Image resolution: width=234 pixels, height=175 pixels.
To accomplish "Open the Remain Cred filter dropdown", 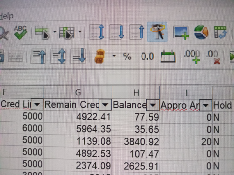I will point(106,104).
